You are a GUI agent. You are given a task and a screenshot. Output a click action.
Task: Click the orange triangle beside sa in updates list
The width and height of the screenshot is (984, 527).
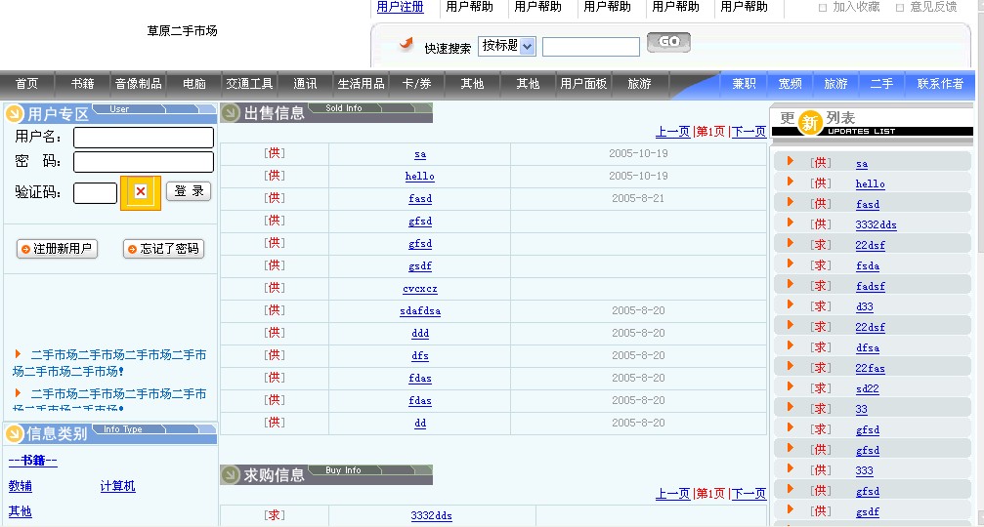pyautogui.click(x=791, y=162)
